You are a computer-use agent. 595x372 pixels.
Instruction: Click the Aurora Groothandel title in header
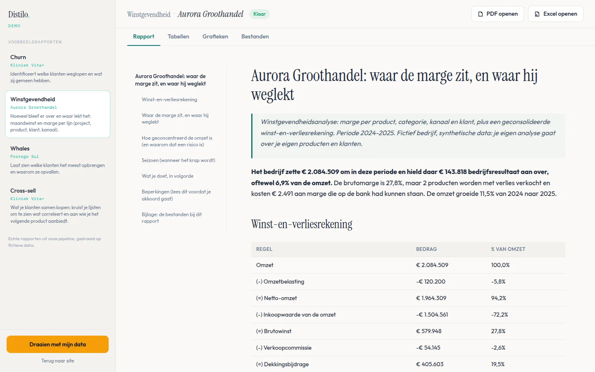211,14
